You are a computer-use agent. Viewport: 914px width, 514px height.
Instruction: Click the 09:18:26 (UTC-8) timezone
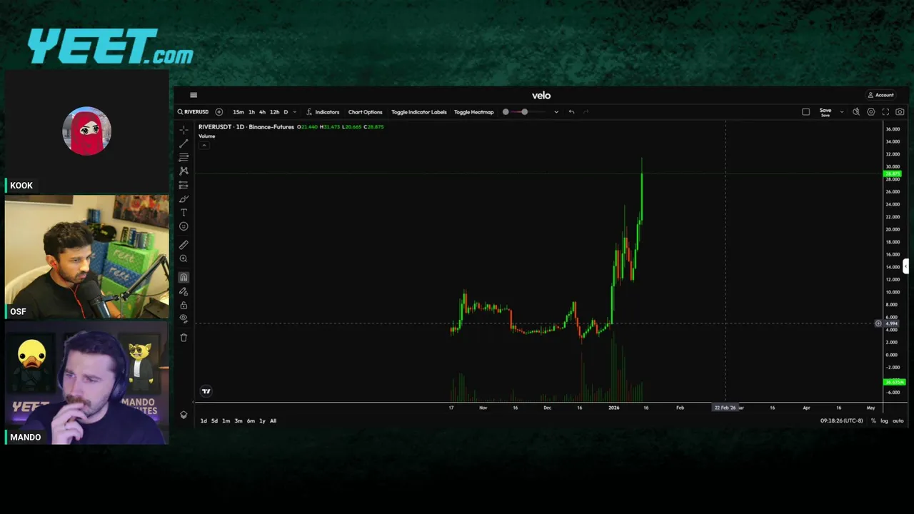842,421
